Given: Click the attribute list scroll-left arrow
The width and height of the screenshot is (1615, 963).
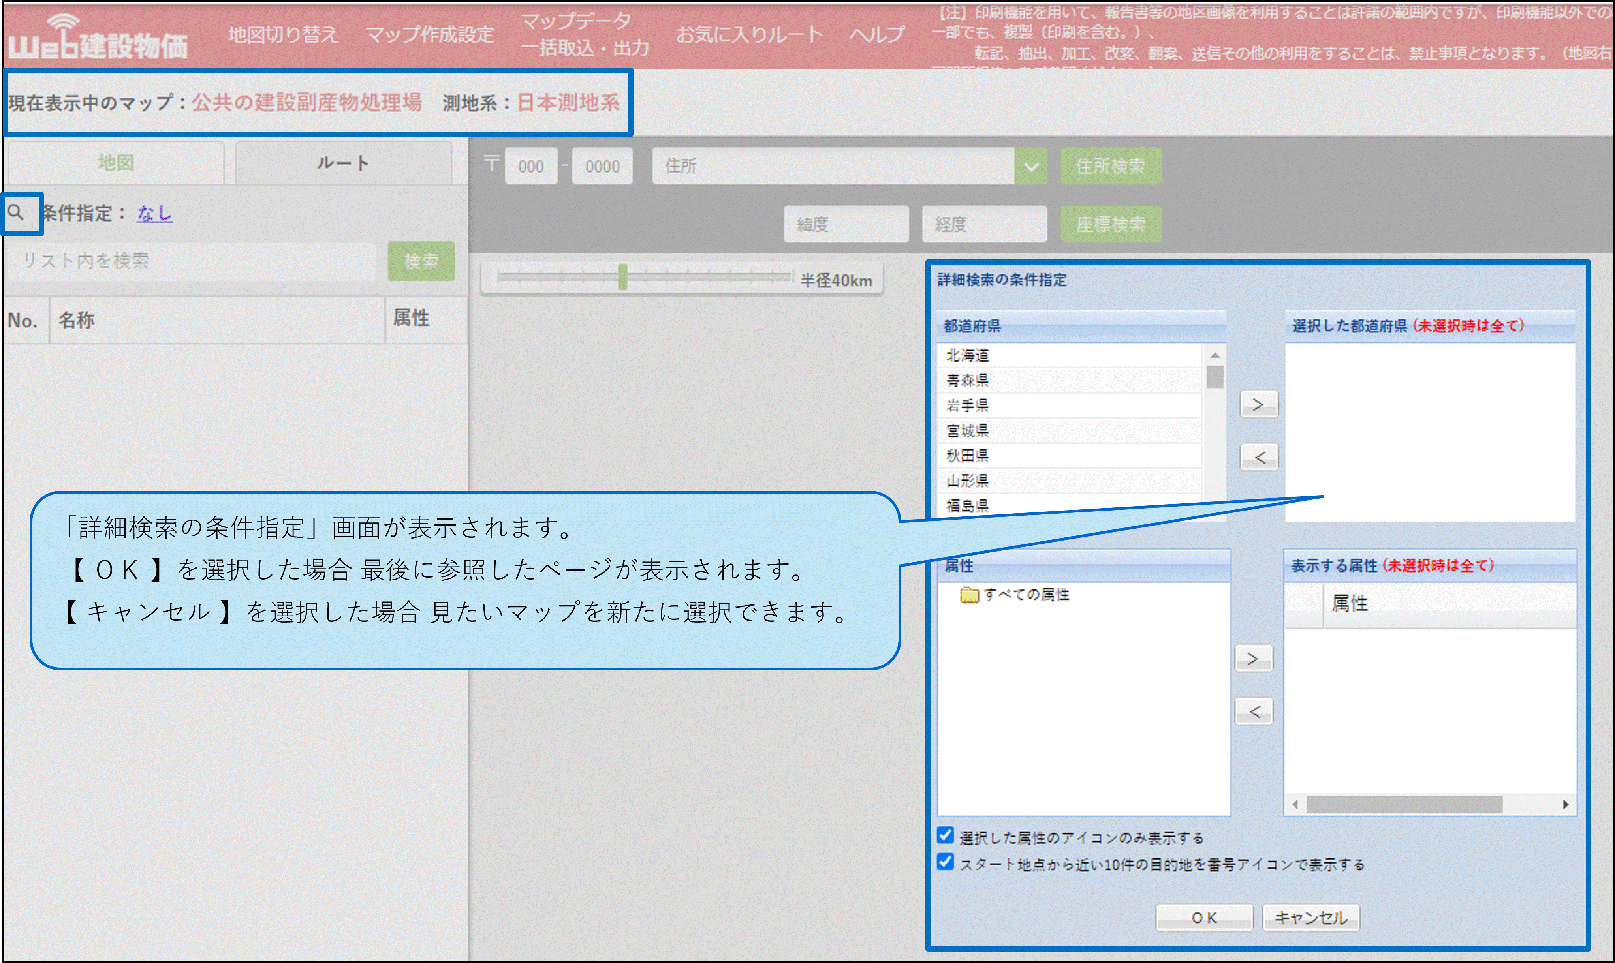Looking at the screenshot, I should (x=1295, y=805).
